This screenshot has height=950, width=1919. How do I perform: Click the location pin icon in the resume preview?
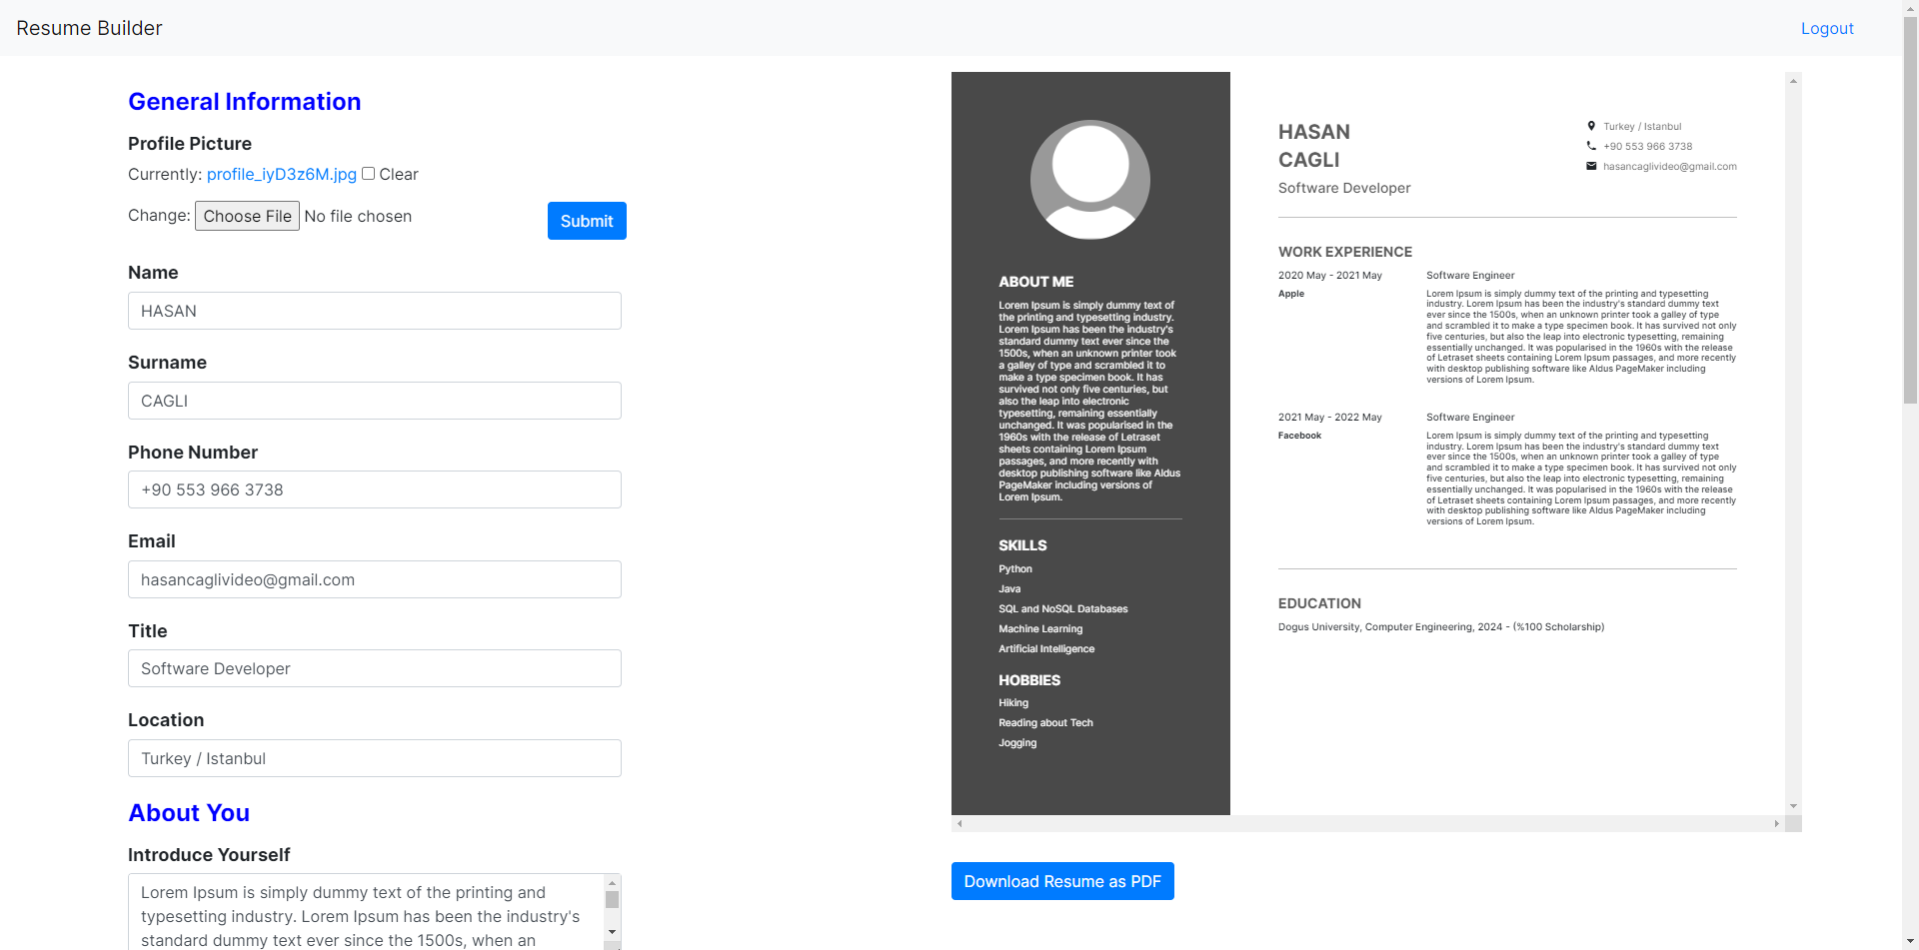1592,126
